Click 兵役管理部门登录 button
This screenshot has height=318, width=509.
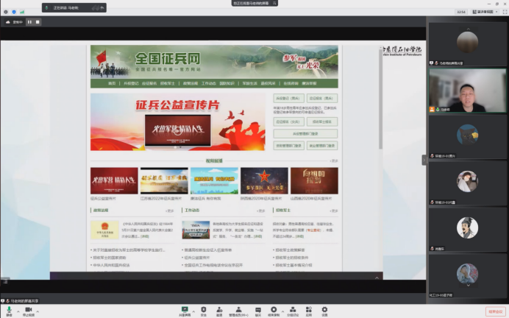pos(305,133)
